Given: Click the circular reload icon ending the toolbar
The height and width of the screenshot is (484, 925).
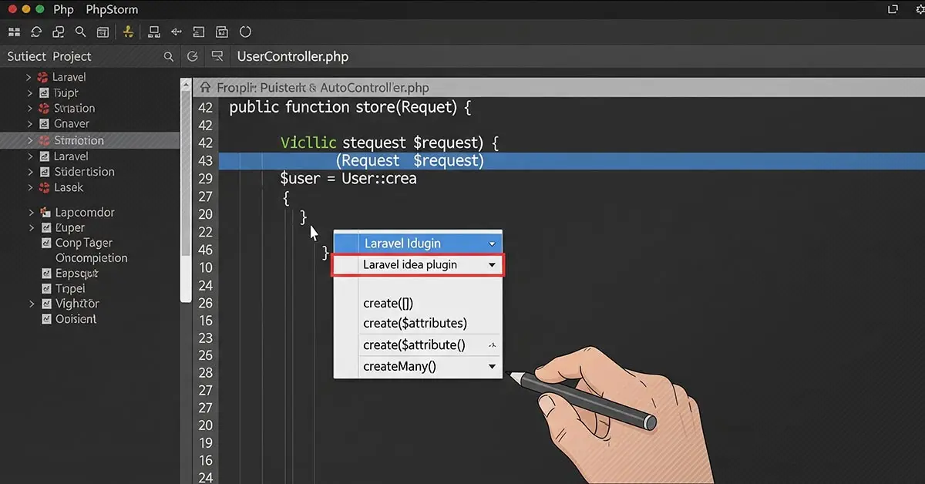Looking at the screenshot, I should click(245, 32).
